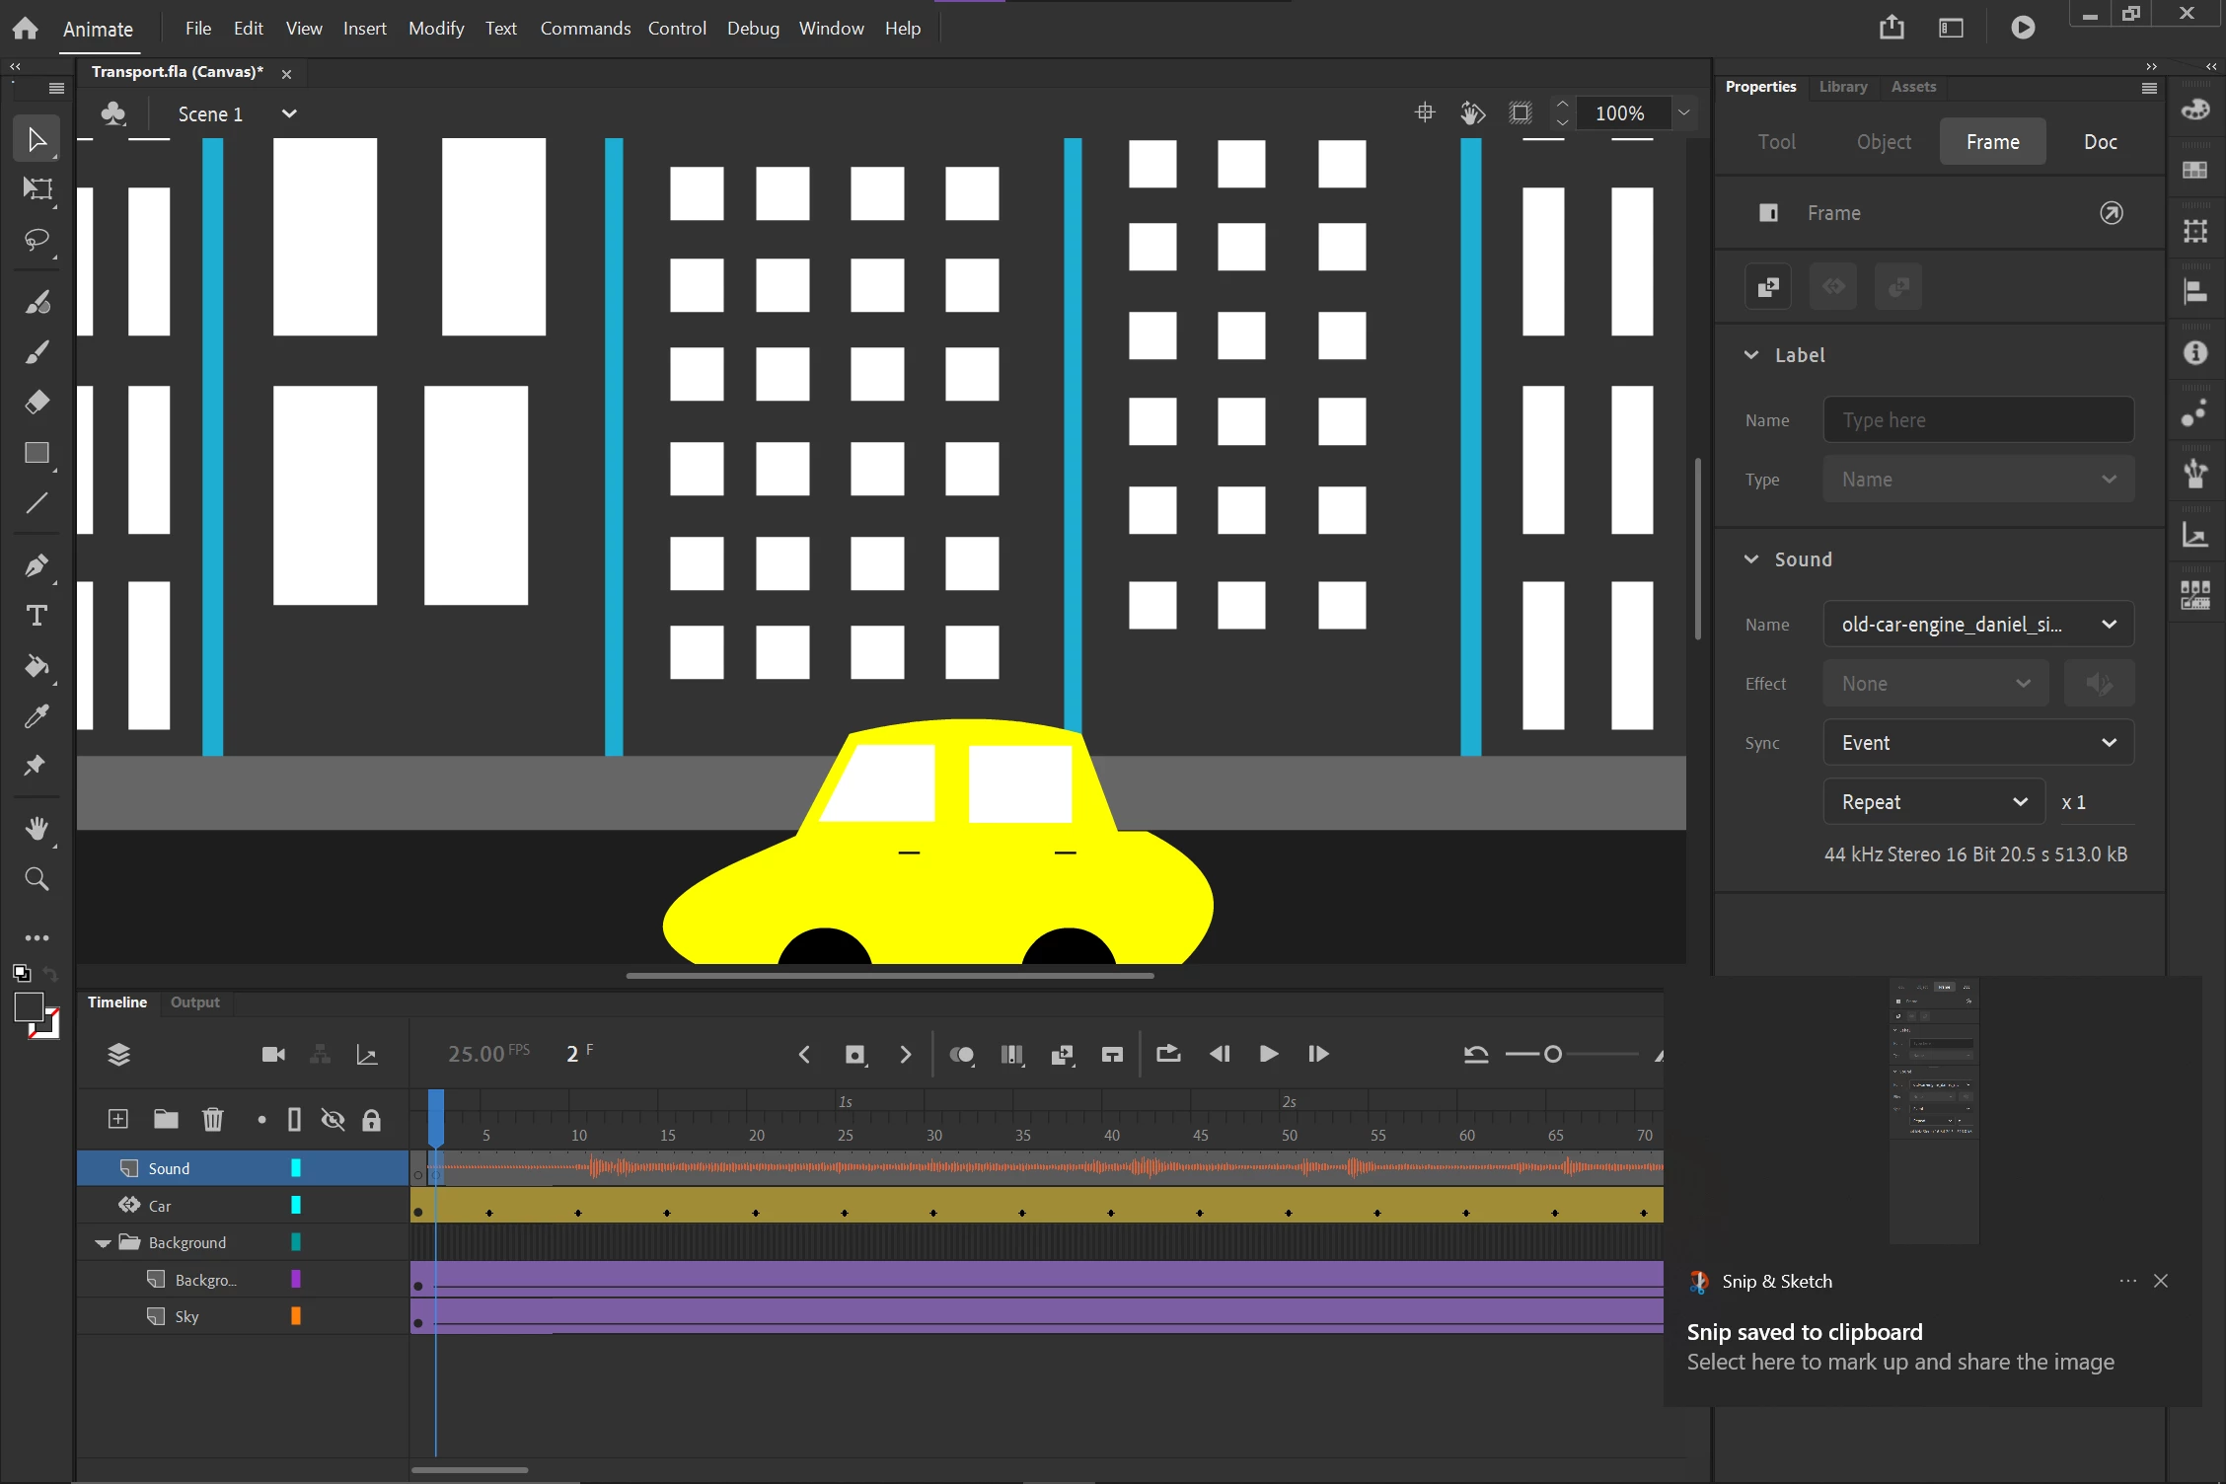Pick the Pen tool

[37, 565]
